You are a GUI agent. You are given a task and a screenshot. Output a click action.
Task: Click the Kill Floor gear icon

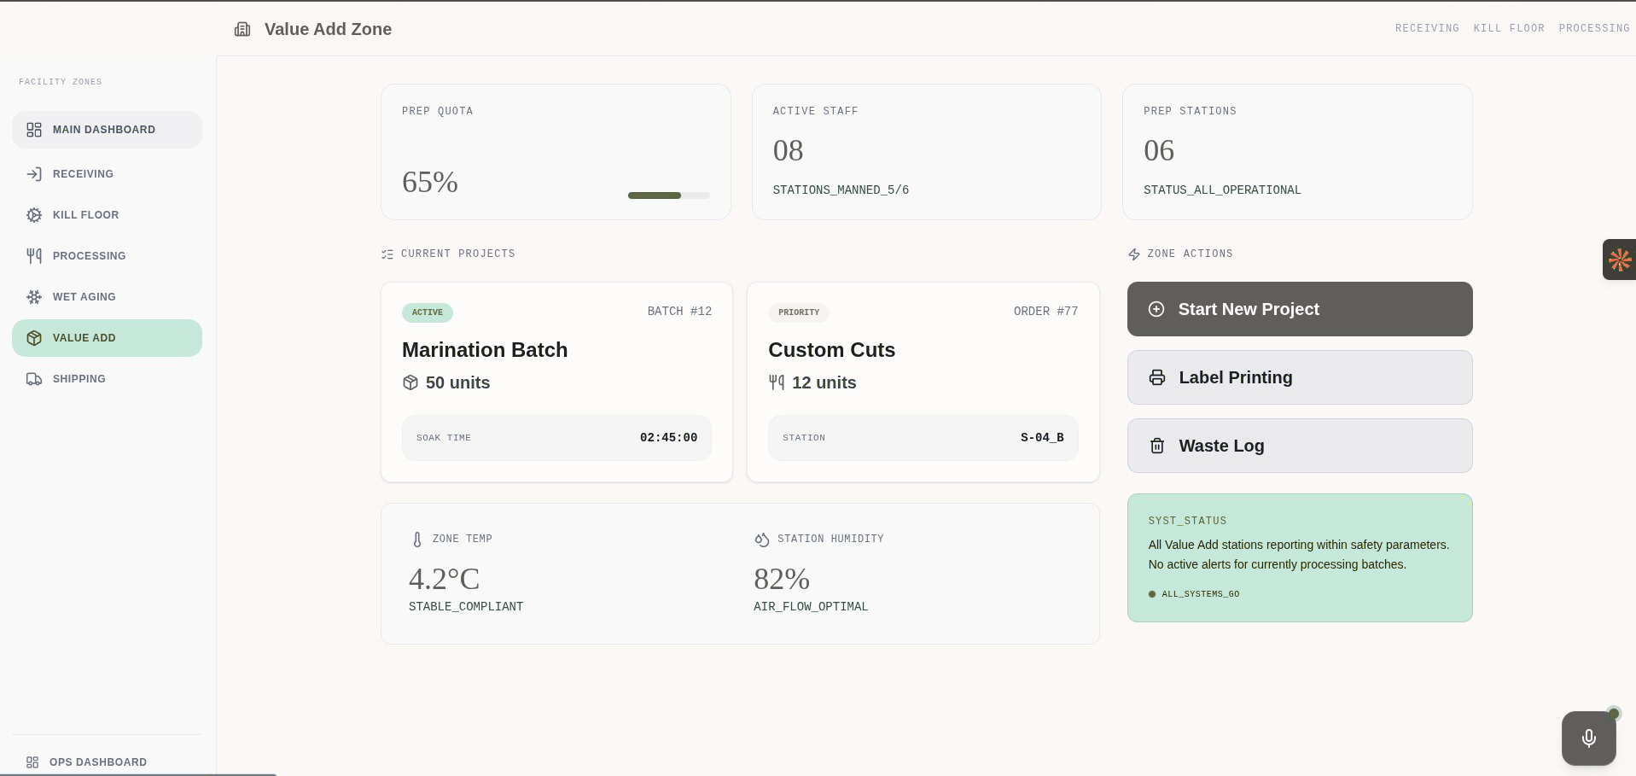click(34, 215)
